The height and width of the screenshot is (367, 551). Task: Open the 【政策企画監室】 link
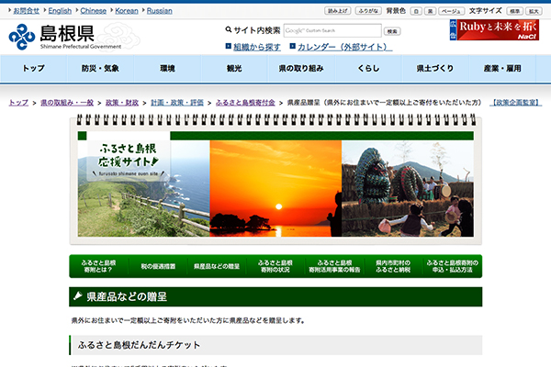coord(515,103)
